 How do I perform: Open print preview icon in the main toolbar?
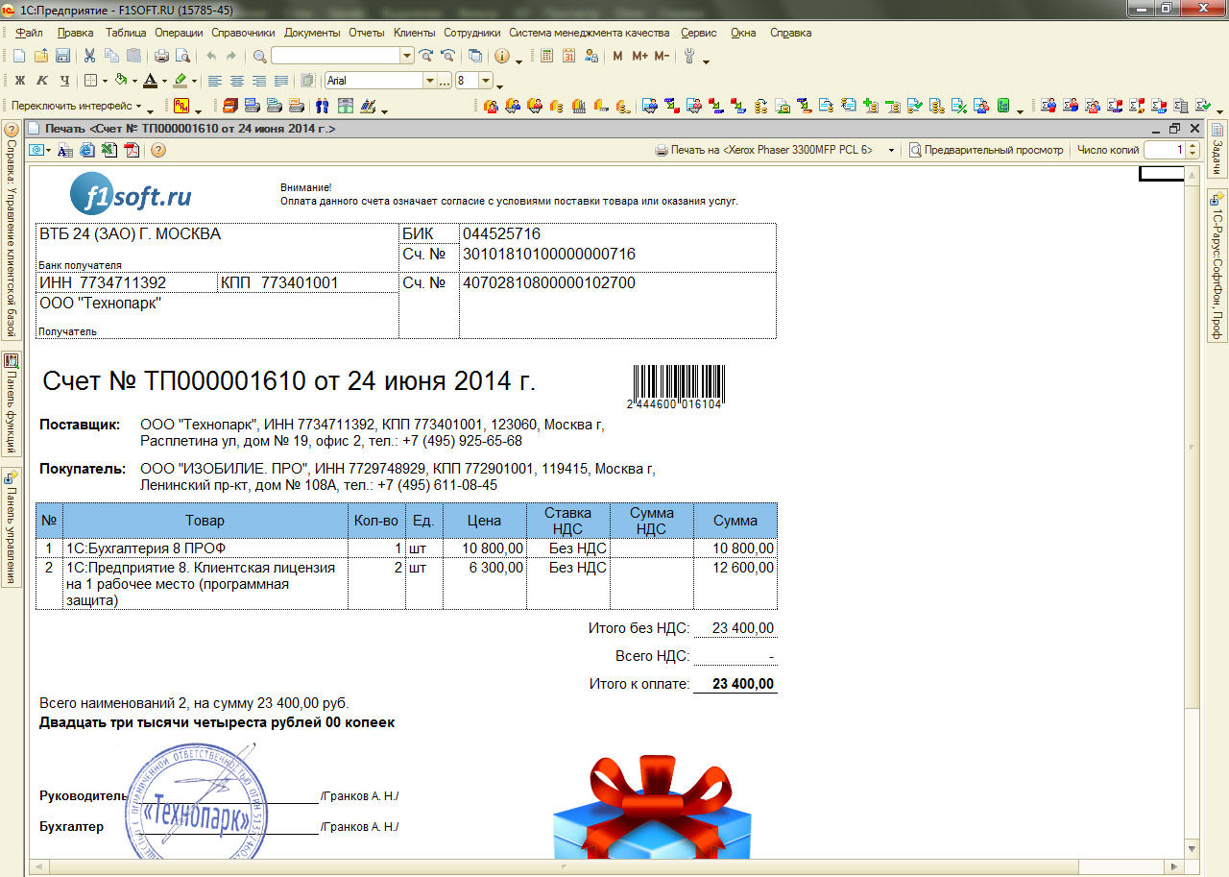[182, 56]
